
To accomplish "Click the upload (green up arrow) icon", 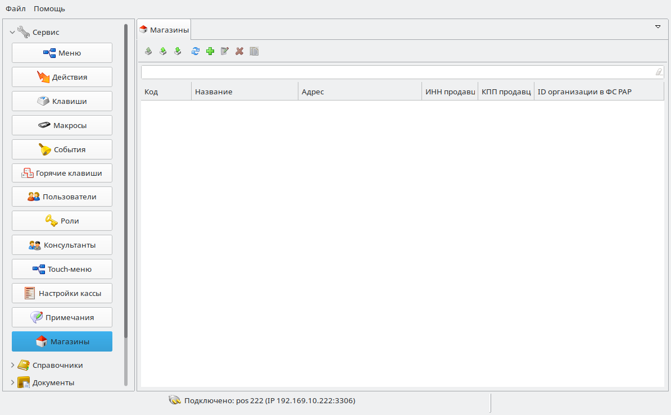I will pyautogui.click(x=163, y=51).
